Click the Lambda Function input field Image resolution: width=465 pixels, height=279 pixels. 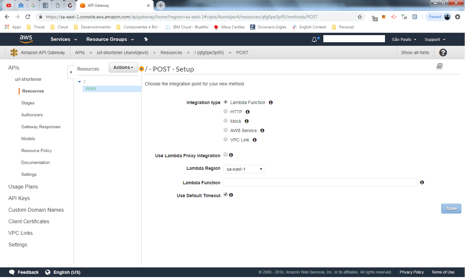click(x=320, y=182)
